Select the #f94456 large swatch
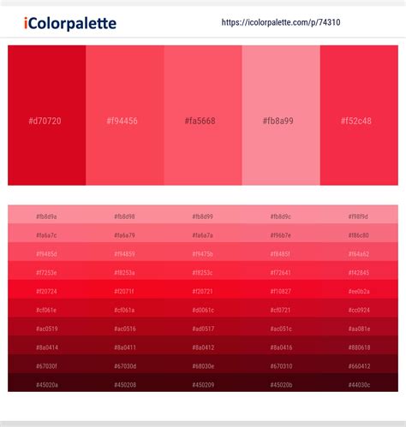 tap(125, 116)
